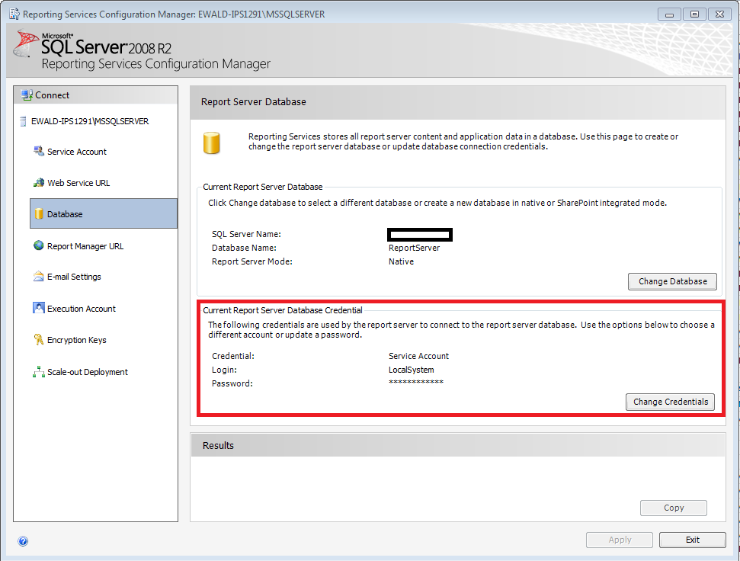Click the Report Server Mode label
Image resolution: width=740 pixels, height=561 pixels.
252,261
